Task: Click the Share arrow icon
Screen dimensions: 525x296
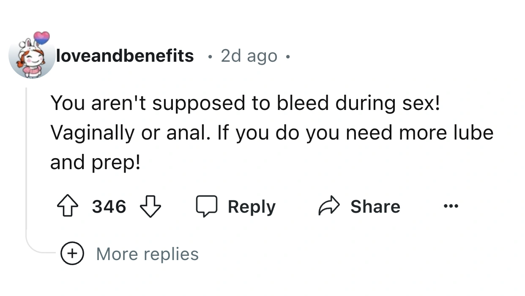Action: [329, 206]
